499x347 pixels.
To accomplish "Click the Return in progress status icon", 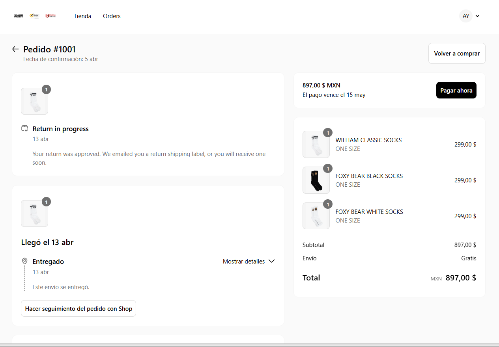I will point(25,128).
